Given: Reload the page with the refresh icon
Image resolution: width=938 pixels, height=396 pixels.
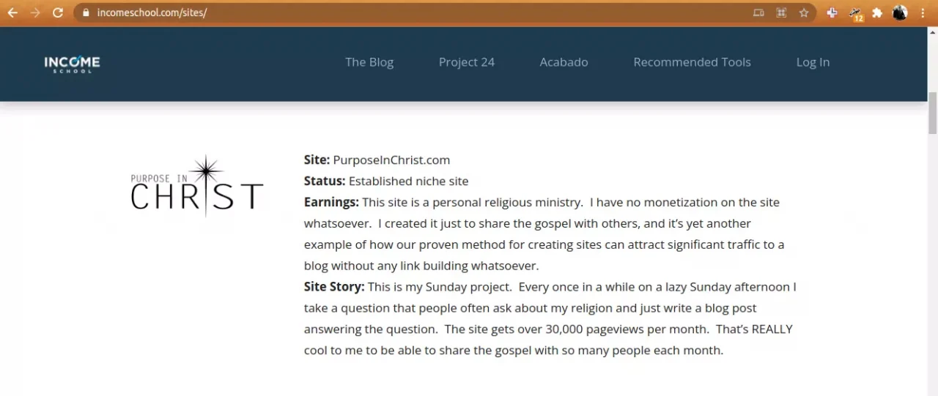Looking at the screenshot, I should click(58, 12).
